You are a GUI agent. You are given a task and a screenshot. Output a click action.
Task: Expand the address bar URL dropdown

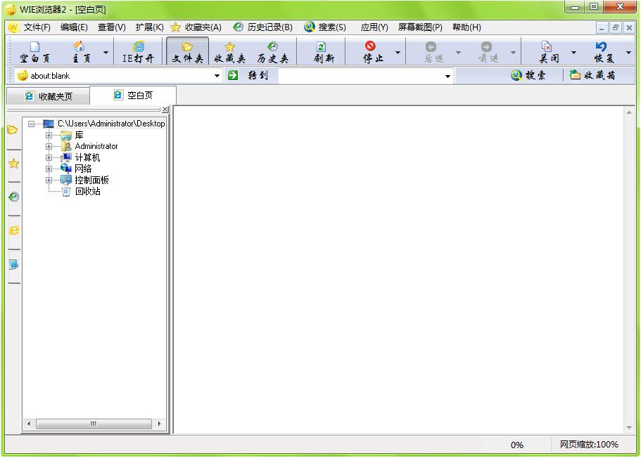tap(217, 76)
